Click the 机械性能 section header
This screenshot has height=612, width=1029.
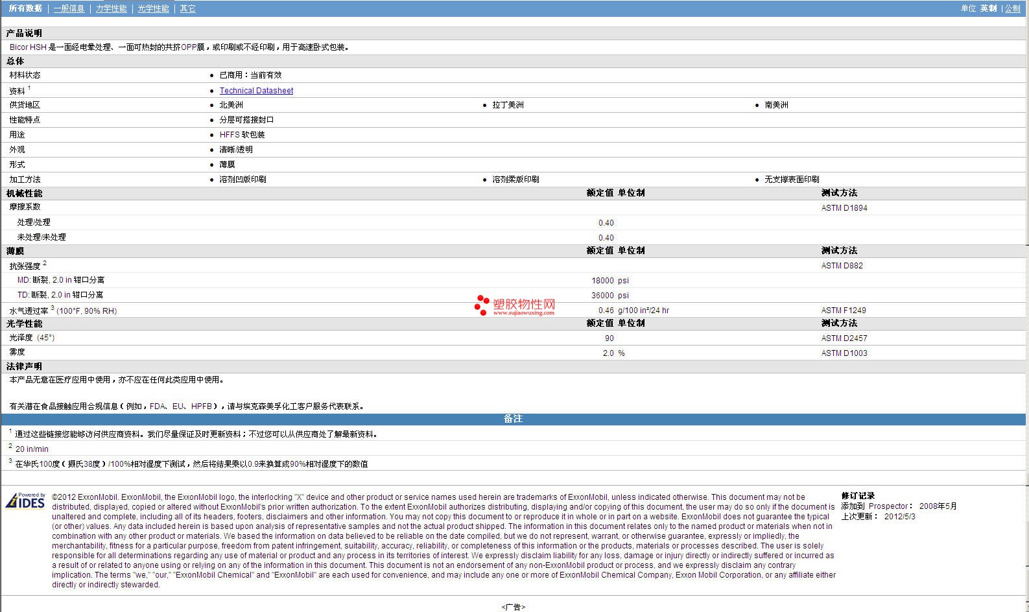click(x=24, y=193)
